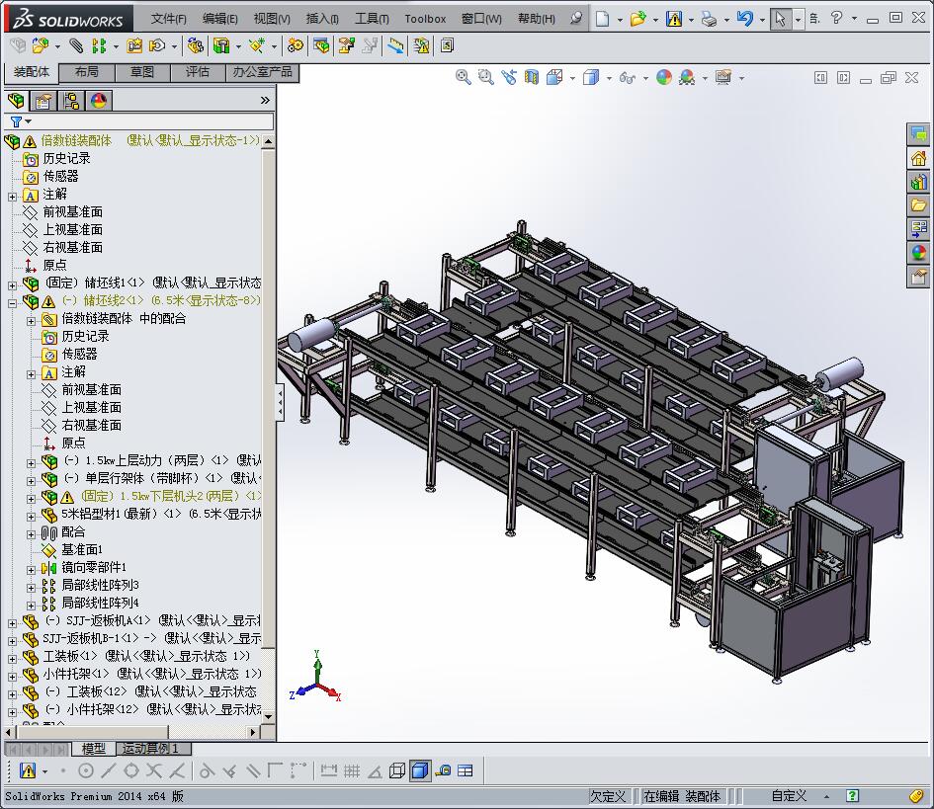This screenshot has height=809, width=934.
Task: Open the ConfigurationManager tab icon
Action: tap(71, 101)
